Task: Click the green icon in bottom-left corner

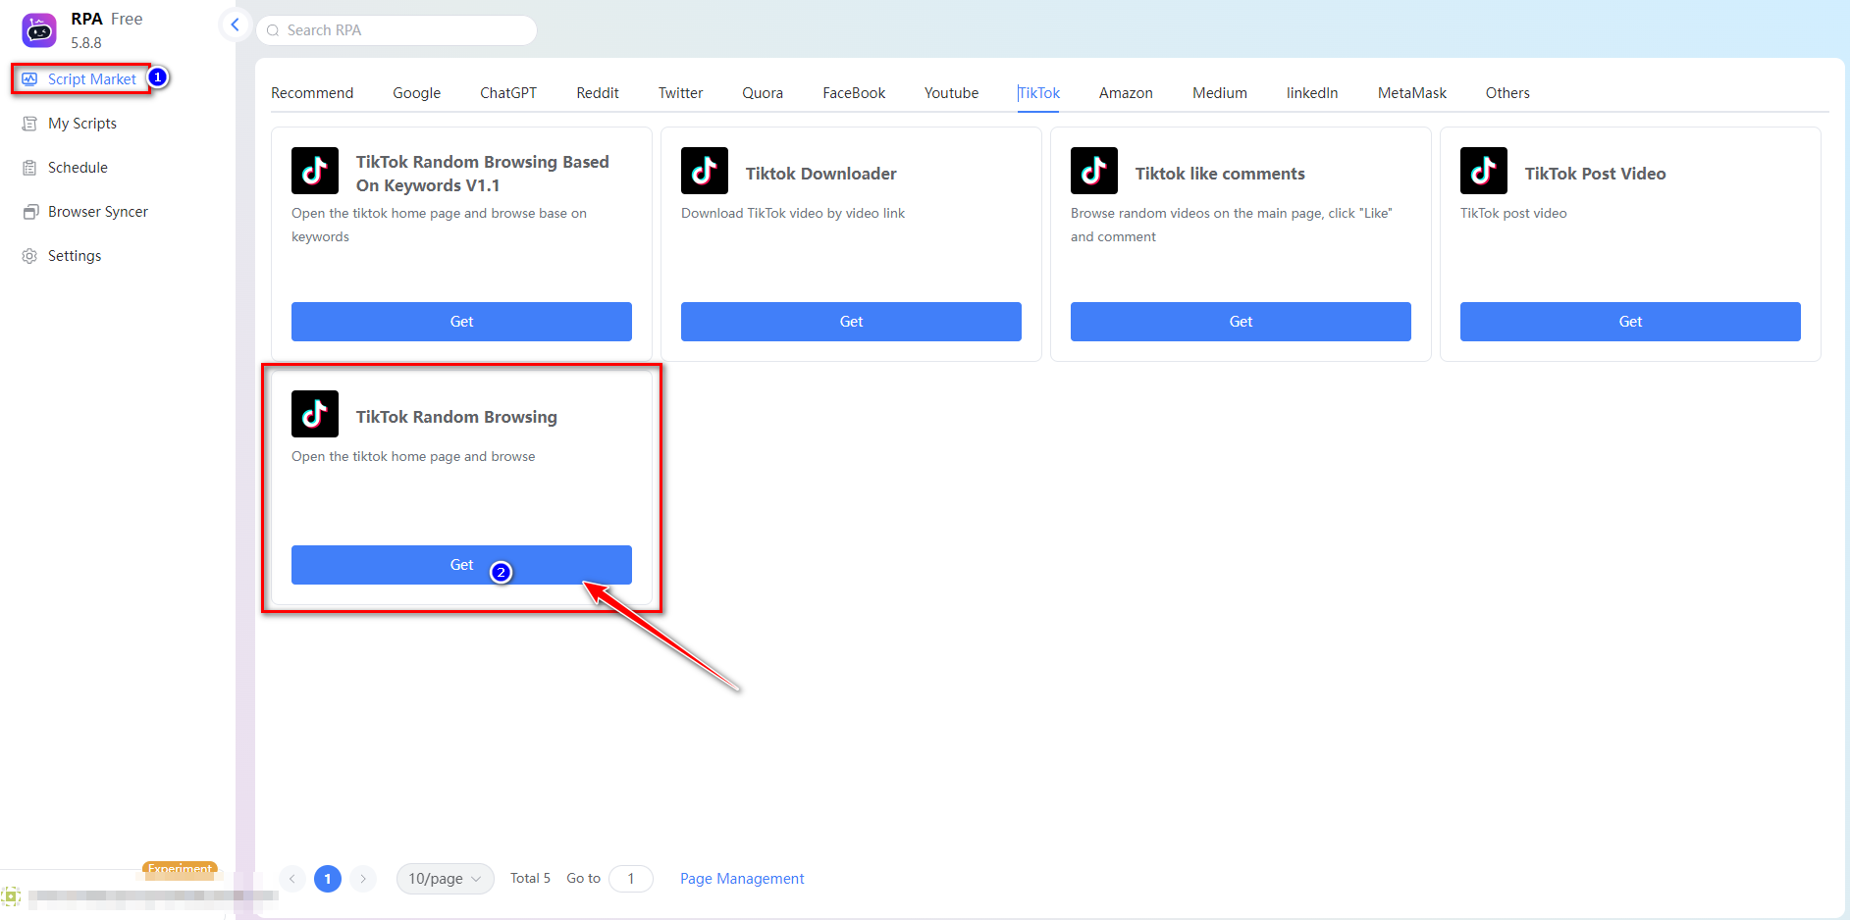Action: tap(11, 895)
